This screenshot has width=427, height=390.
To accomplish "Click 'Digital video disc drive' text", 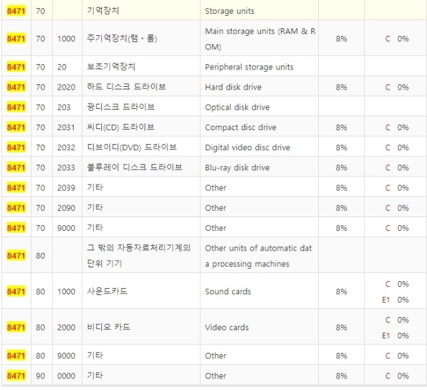I will point(247,147).
